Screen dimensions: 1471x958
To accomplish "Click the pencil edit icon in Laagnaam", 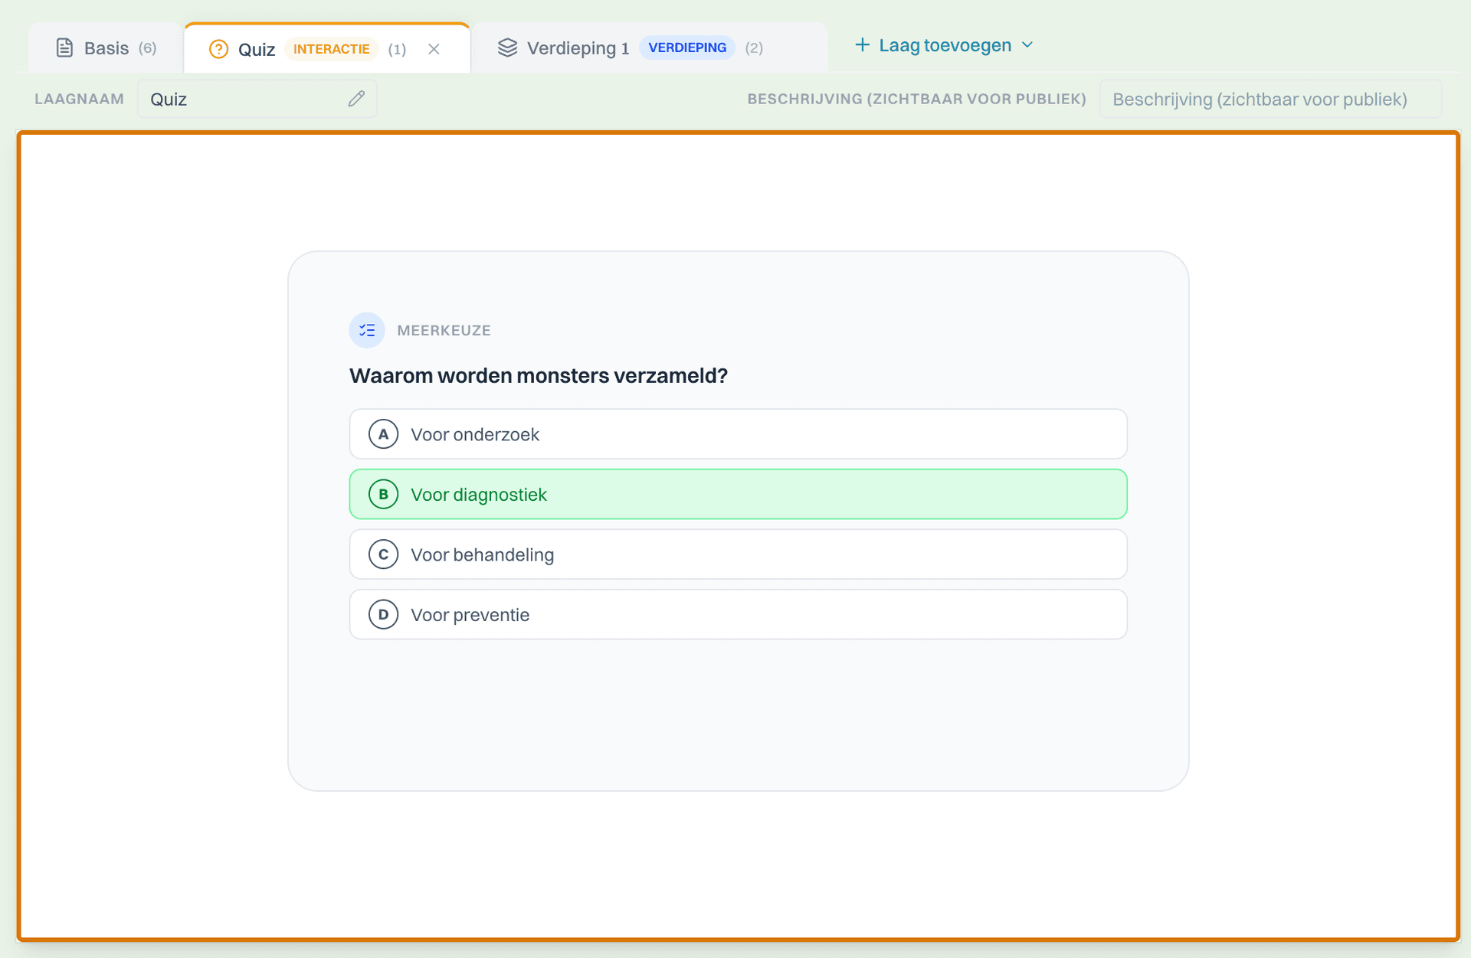I will [356, 99].
